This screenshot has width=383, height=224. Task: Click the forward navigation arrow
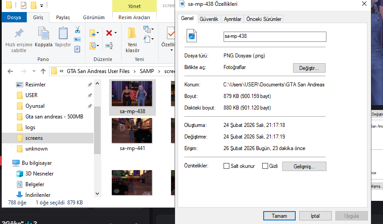click(24, 71)
